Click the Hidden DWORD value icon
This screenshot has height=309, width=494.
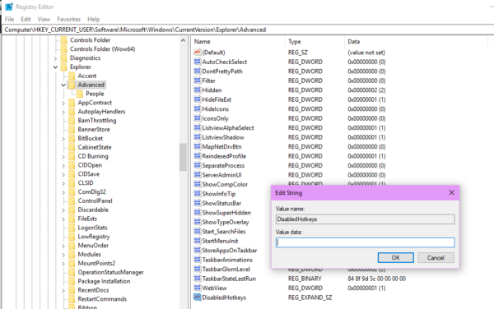click(x=198, y=90)
